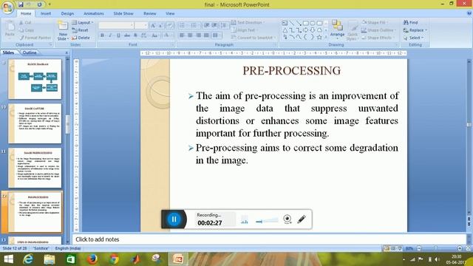This screenshot has height=266, width=473.
Task: Select the Right Arrow shape
Action: [x=305, y=30]
